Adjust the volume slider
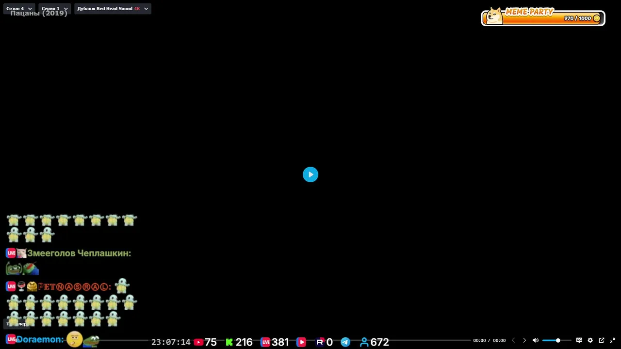621x349 pixels. [557, 341]
